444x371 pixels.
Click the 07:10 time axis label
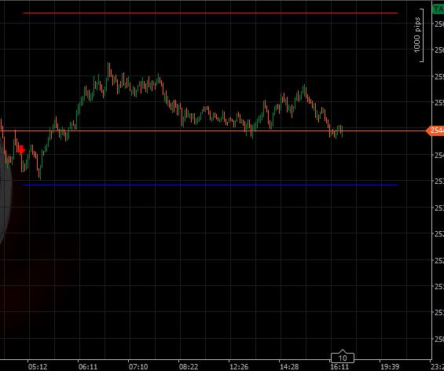pos(138,367)
